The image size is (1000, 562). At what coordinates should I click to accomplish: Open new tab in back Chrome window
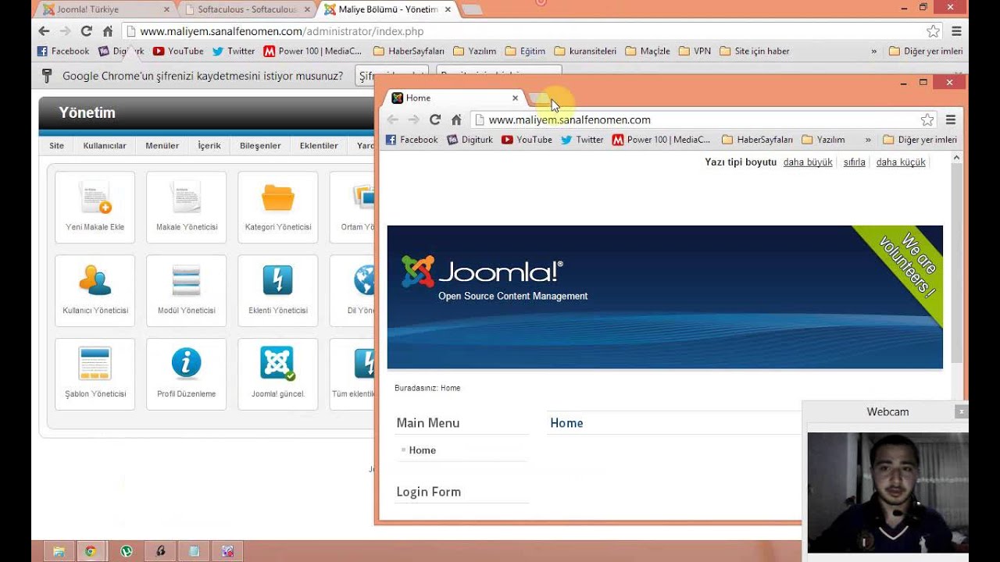click(471, 9)
